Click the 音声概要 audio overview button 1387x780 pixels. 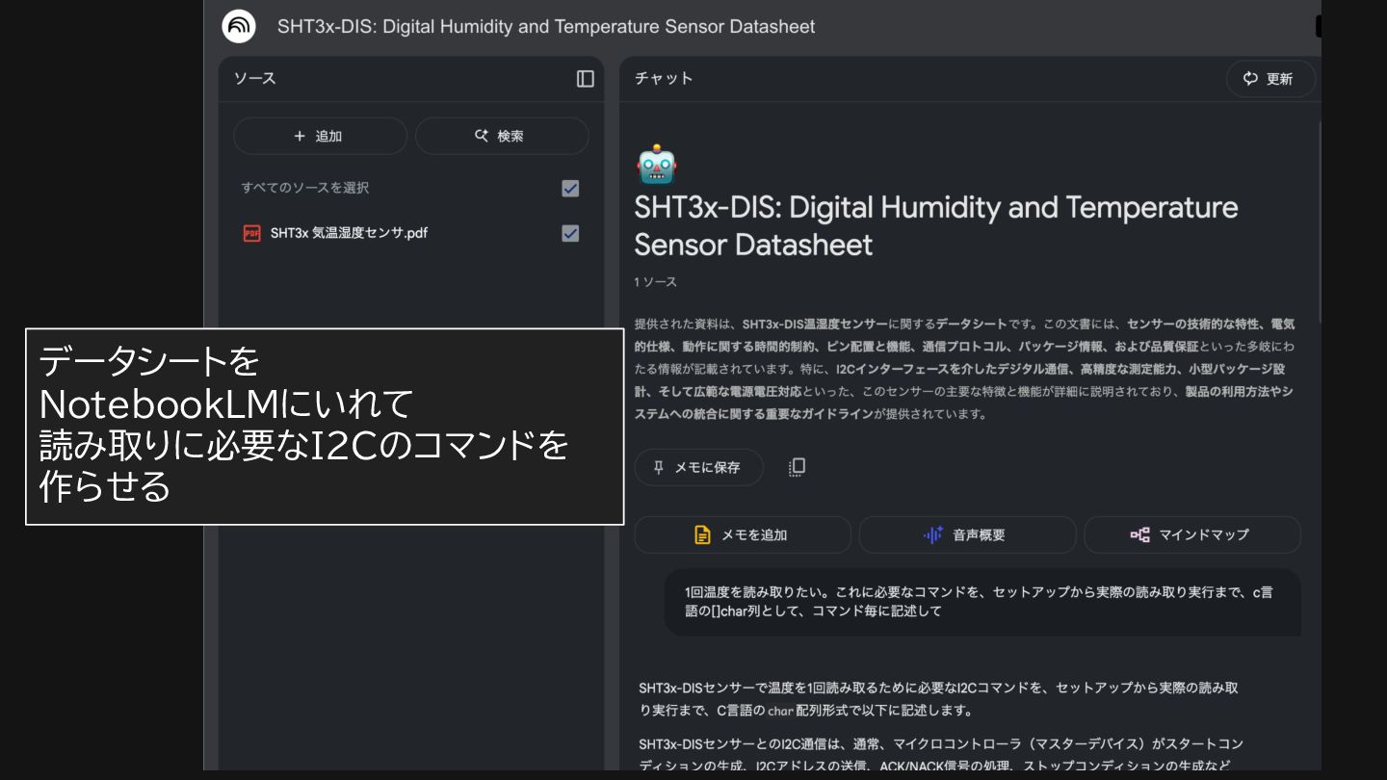[967, 535]
